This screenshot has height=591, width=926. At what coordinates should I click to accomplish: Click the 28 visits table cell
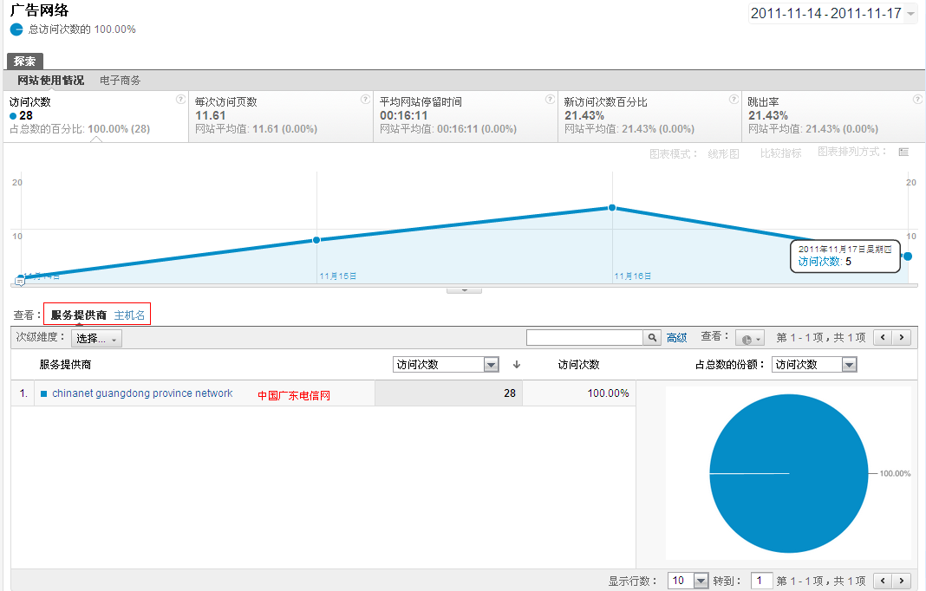click(448, 393)
